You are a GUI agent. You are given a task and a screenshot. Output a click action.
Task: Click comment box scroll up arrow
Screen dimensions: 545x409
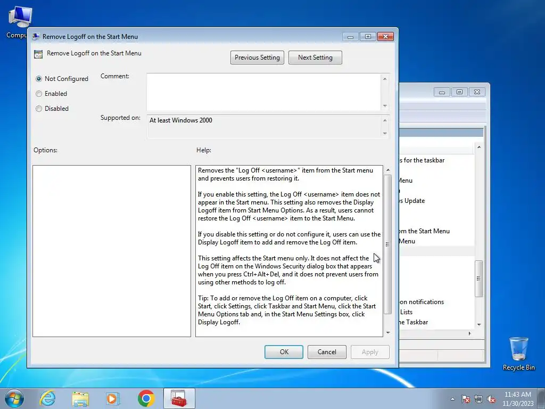point(385,79)
